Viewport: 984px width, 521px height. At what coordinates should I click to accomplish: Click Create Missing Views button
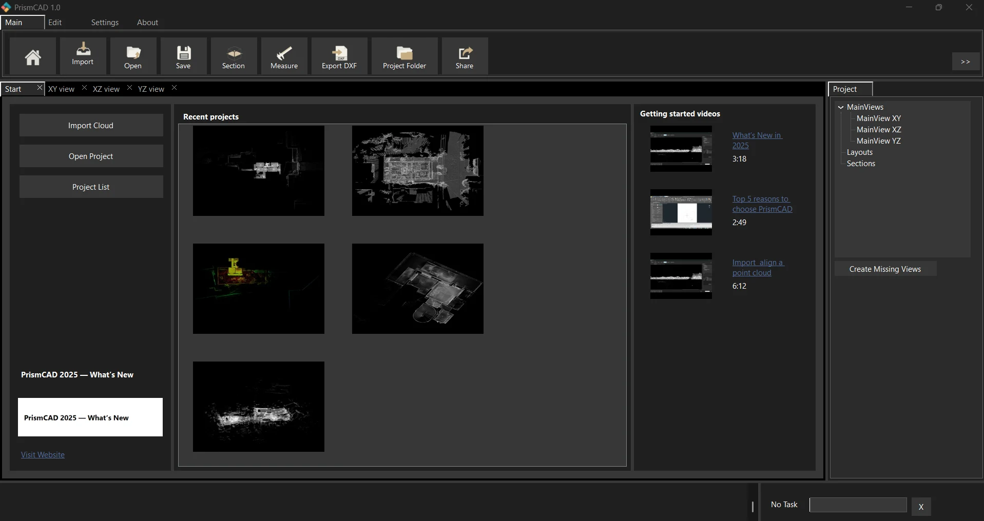885,269
